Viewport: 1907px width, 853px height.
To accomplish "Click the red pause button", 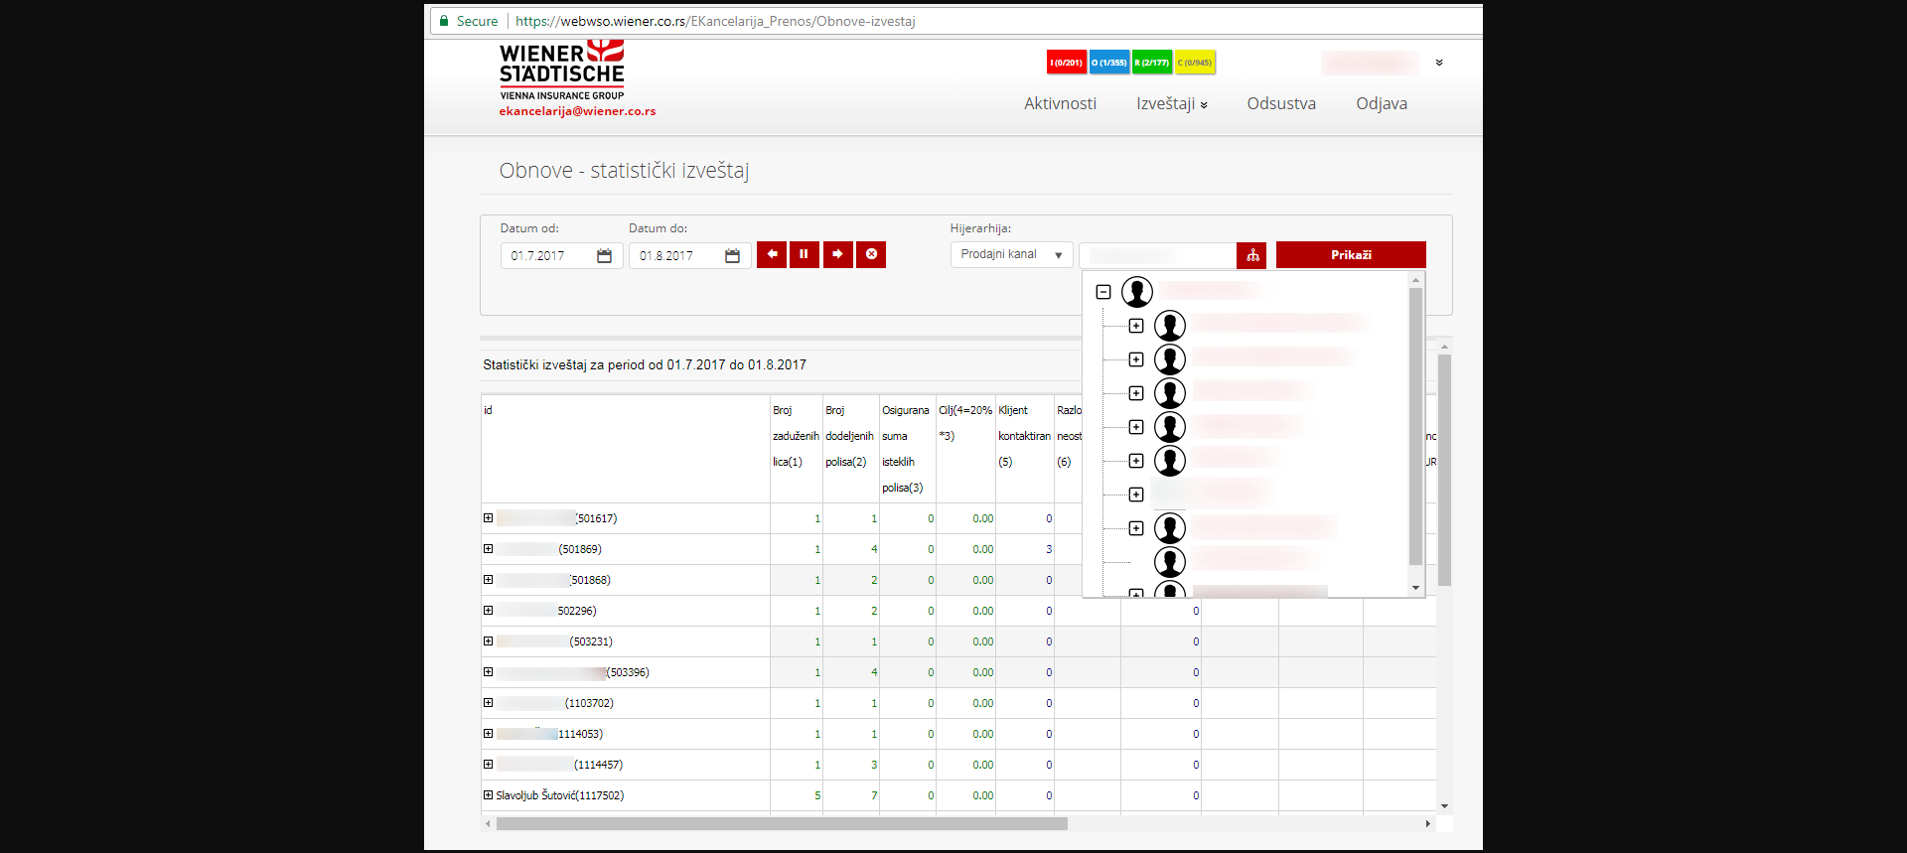I will pos(805,255).
